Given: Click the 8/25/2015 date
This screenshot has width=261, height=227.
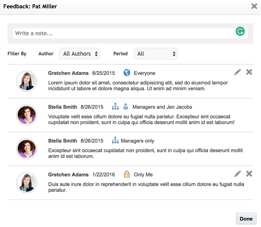Looking at the screenshot, I should click(104, 73).
